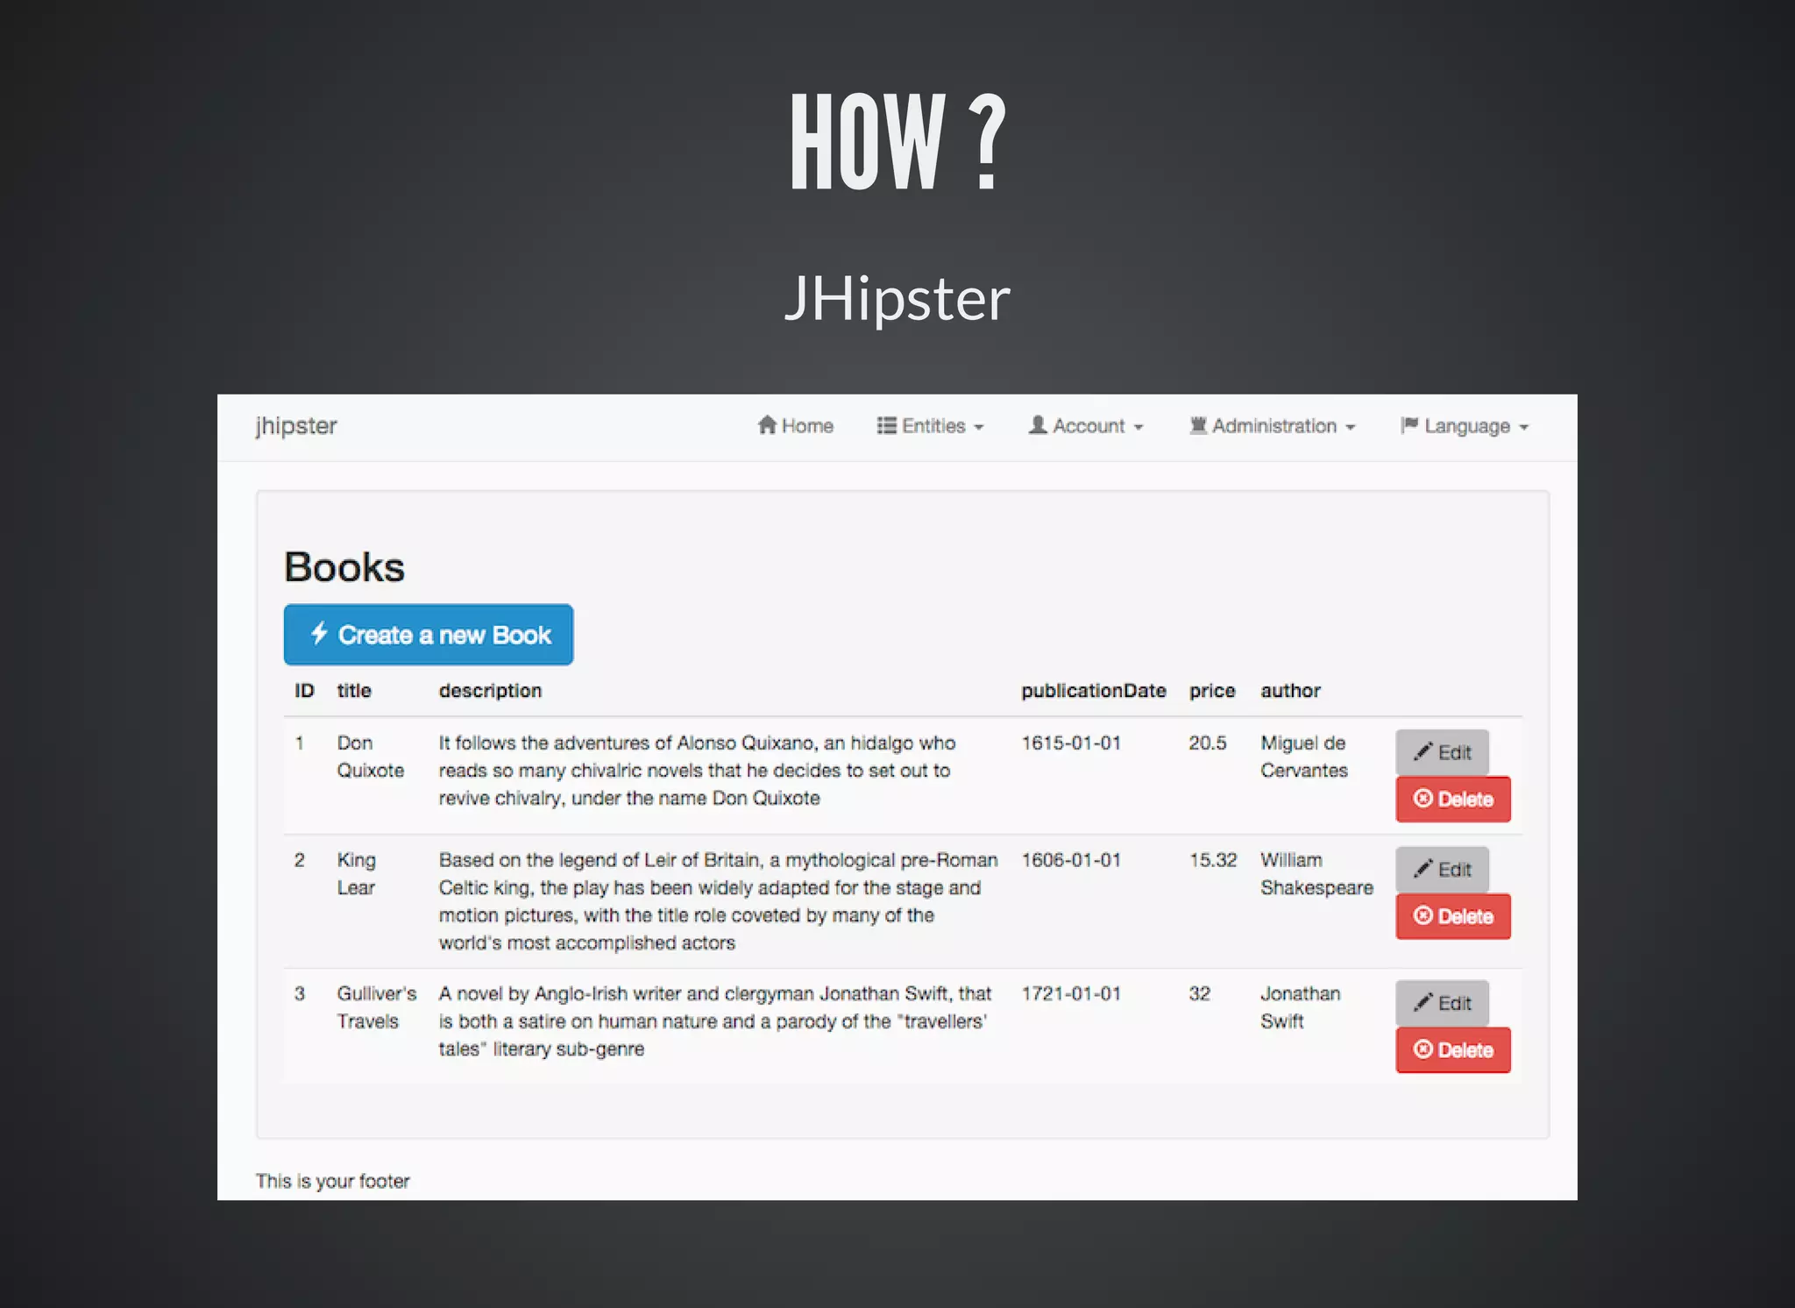Edit the King Lear book
This screenshot has height=1308, width=1795.
coord(1442,870)
